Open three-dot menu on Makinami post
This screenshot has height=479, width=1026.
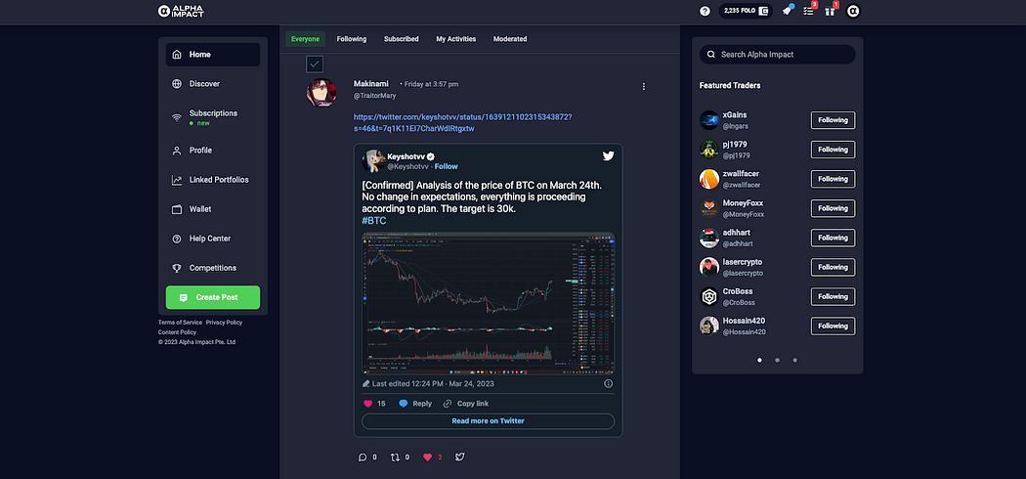coord(644,86)
